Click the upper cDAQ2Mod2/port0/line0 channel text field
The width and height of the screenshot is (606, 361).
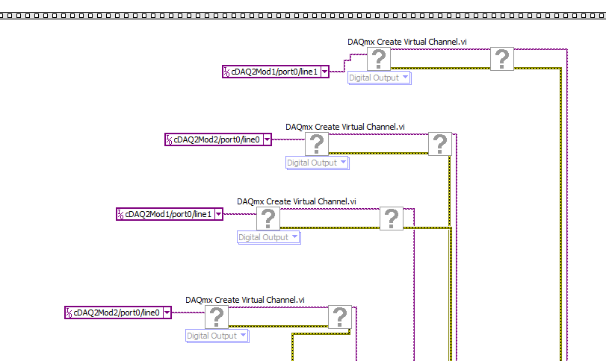pos(217,139)
